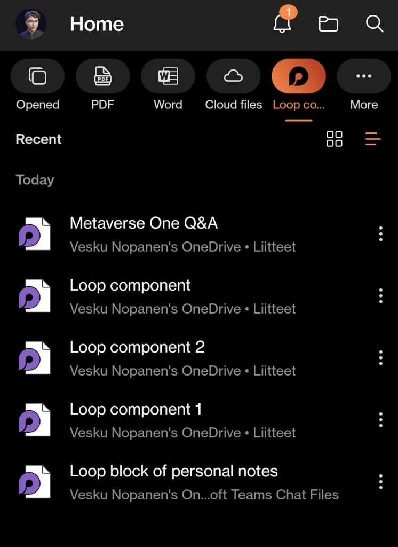
Task: Select the Loop components filter
Action: [x=298, y=77]
